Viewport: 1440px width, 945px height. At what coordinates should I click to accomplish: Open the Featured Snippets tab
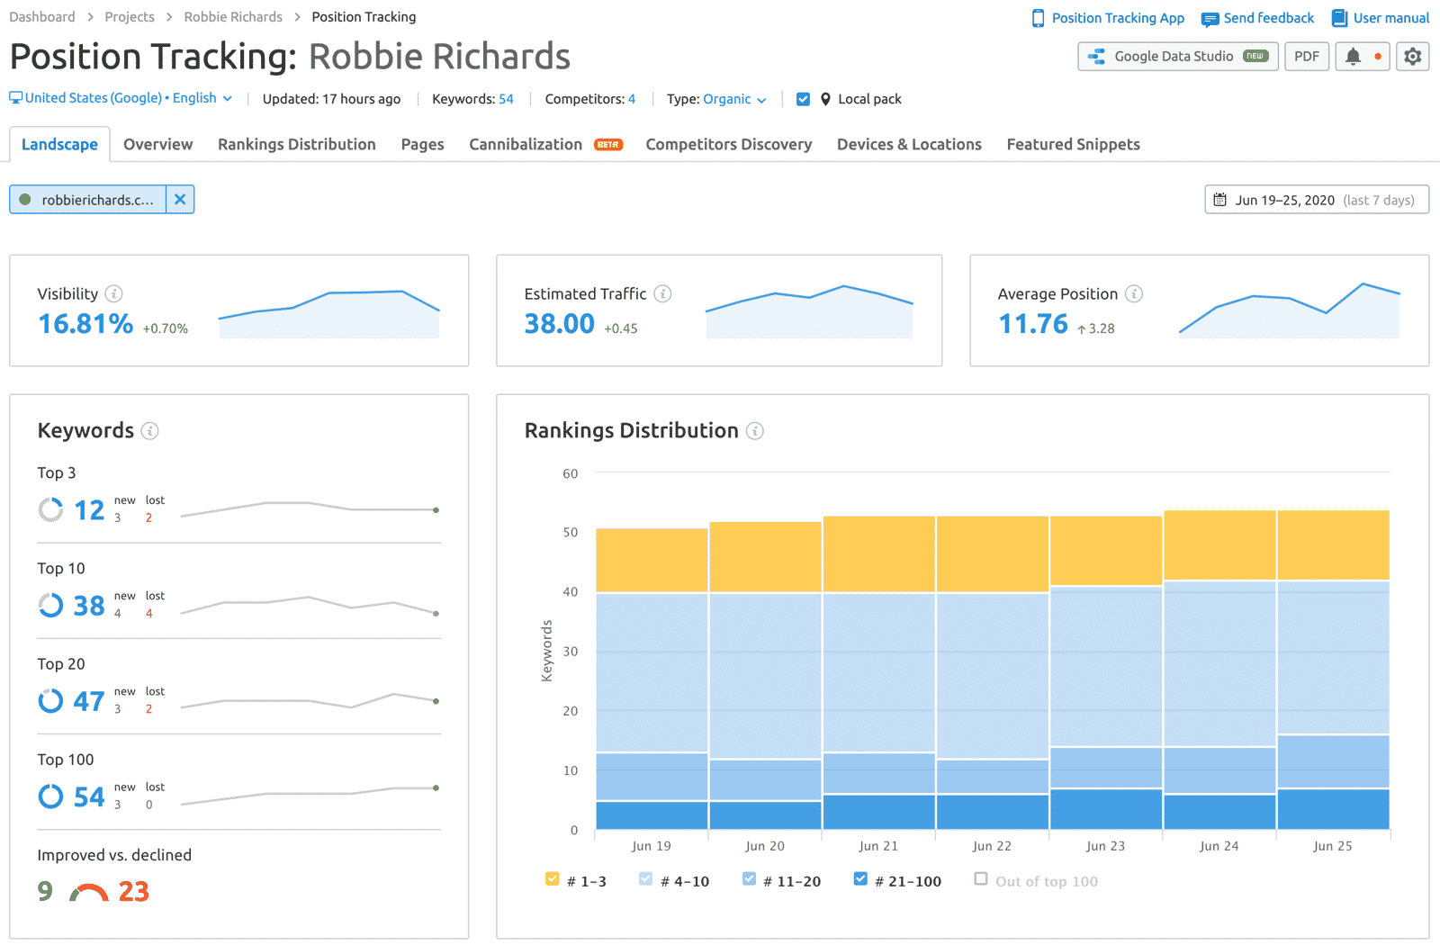click(1073, 144)
